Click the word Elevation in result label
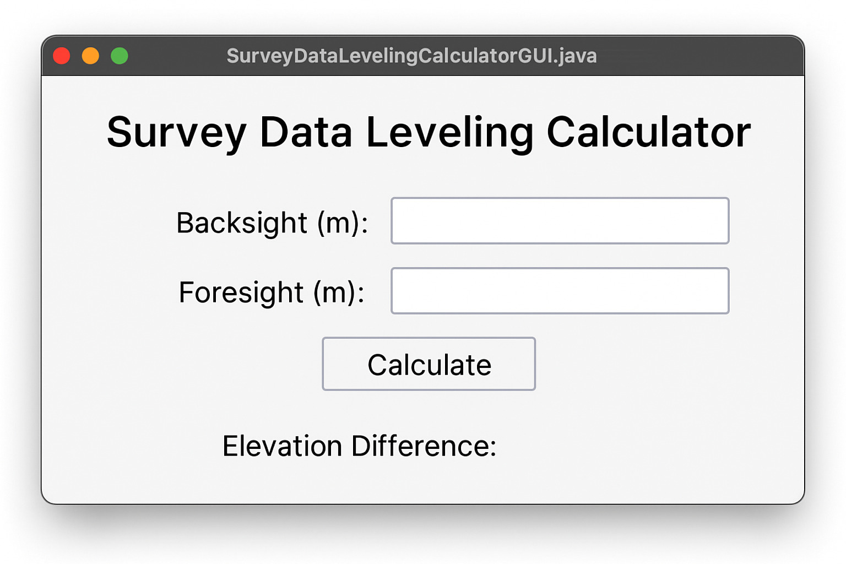This screenshot has width=846, height=564. tap(282, 446)
